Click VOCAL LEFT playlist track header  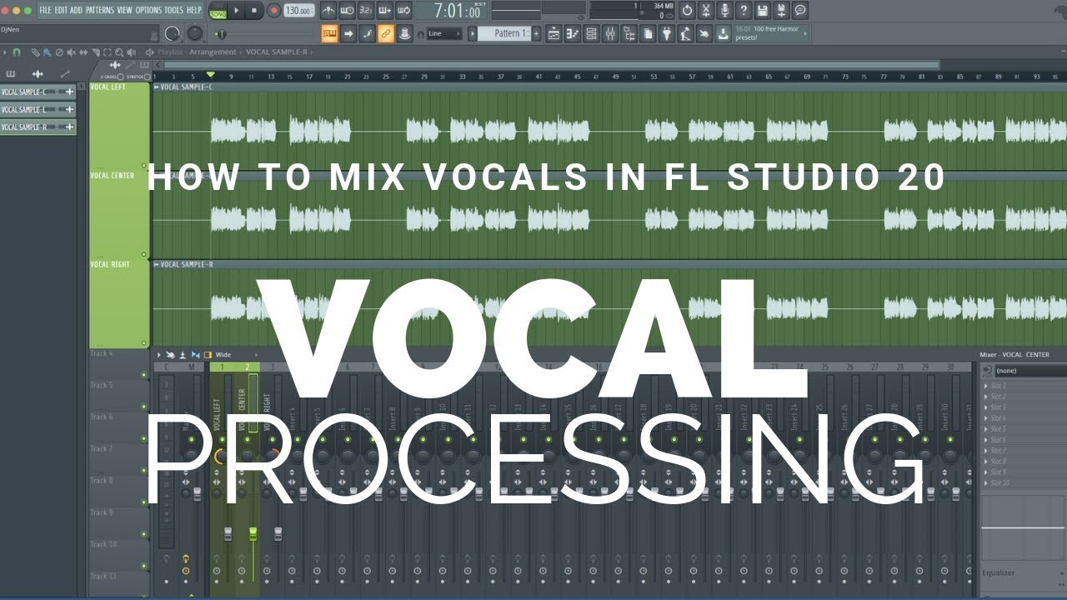click(x=119, y=126)
